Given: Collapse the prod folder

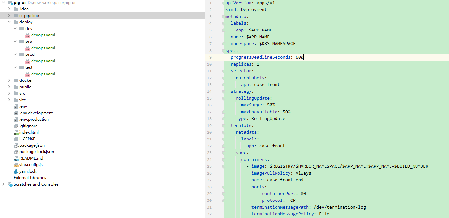Looking at the screenshot, I should (15, 54).
